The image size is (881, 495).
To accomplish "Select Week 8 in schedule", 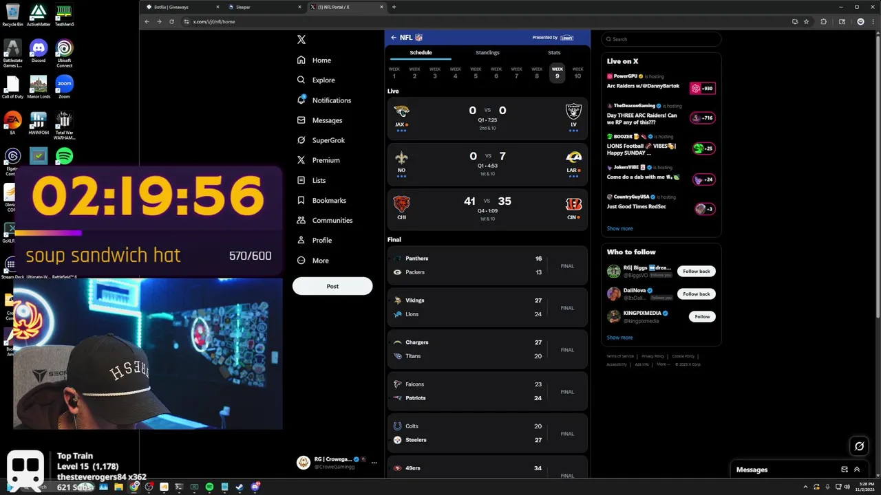I will pyautogui.click(x=537, y=73).
